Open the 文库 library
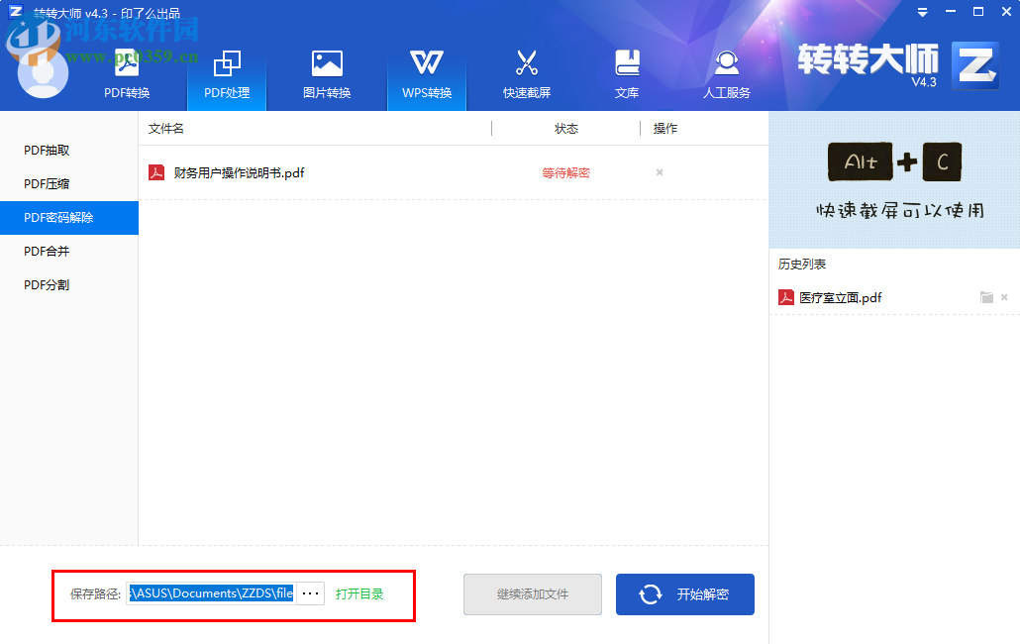The width and height of the screenshot is (1020, 644). click(x=627, y=72)
